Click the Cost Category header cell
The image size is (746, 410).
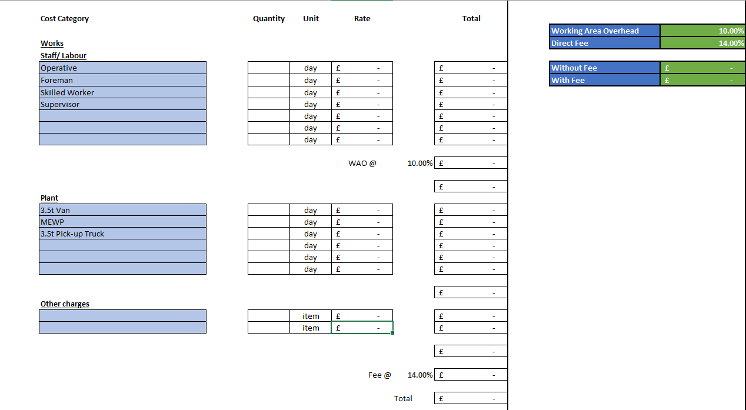[x=65, y=19]
